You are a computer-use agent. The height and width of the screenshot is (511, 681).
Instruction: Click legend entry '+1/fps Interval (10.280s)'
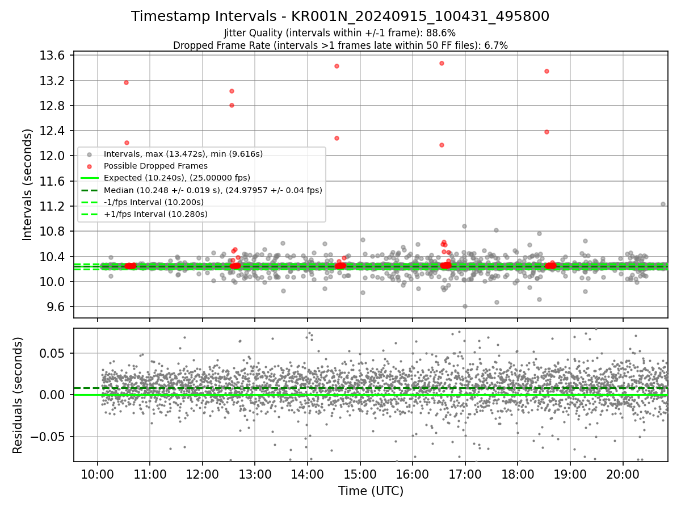(155, 214)
